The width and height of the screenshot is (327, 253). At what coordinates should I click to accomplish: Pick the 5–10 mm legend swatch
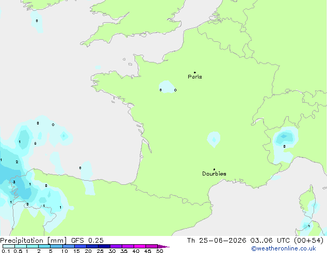(x=56, y=246)
